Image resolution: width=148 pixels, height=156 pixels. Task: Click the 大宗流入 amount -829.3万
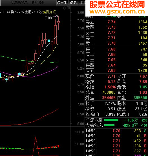click(x=130, y=125)
